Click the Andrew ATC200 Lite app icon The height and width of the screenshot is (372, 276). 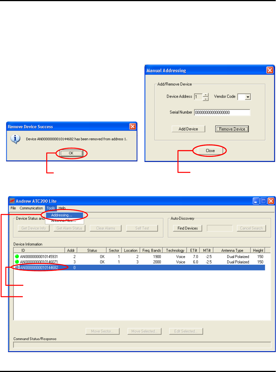[12, 201]
